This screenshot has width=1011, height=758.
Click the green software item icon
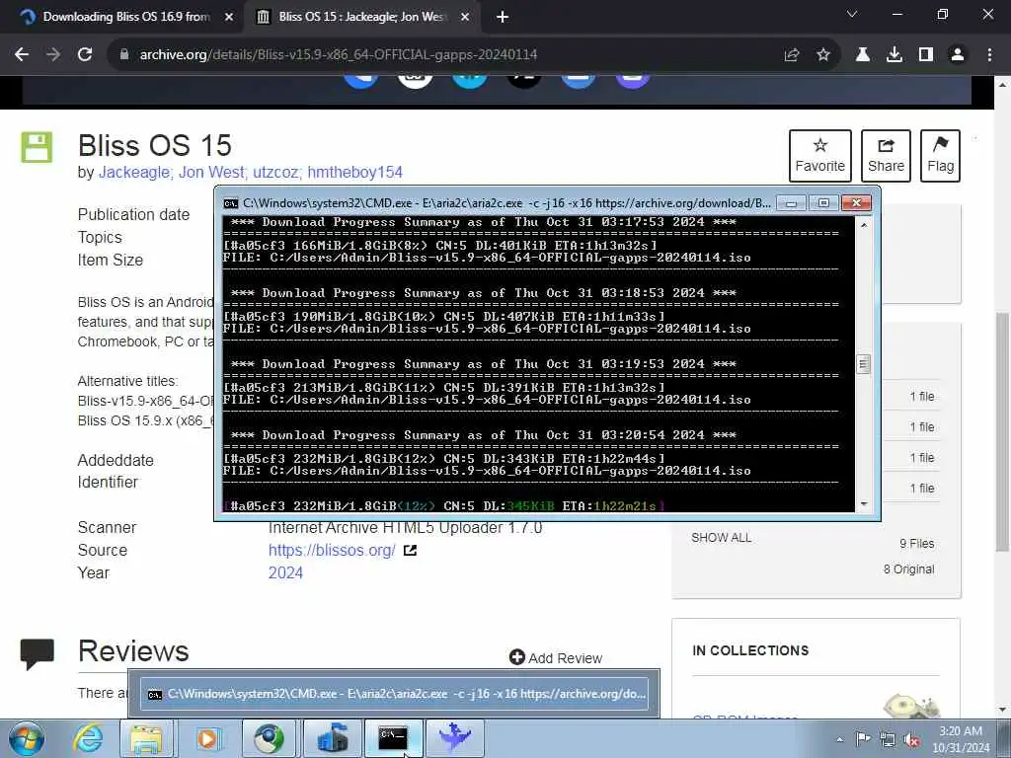coord(37,147)
